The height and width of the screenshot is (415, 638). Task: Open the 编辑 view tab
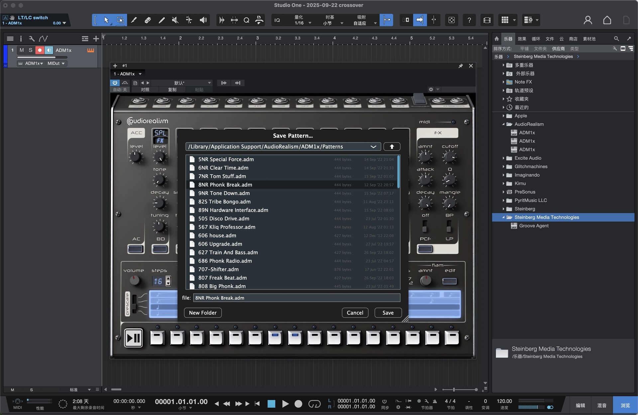(x=580, y=405)
